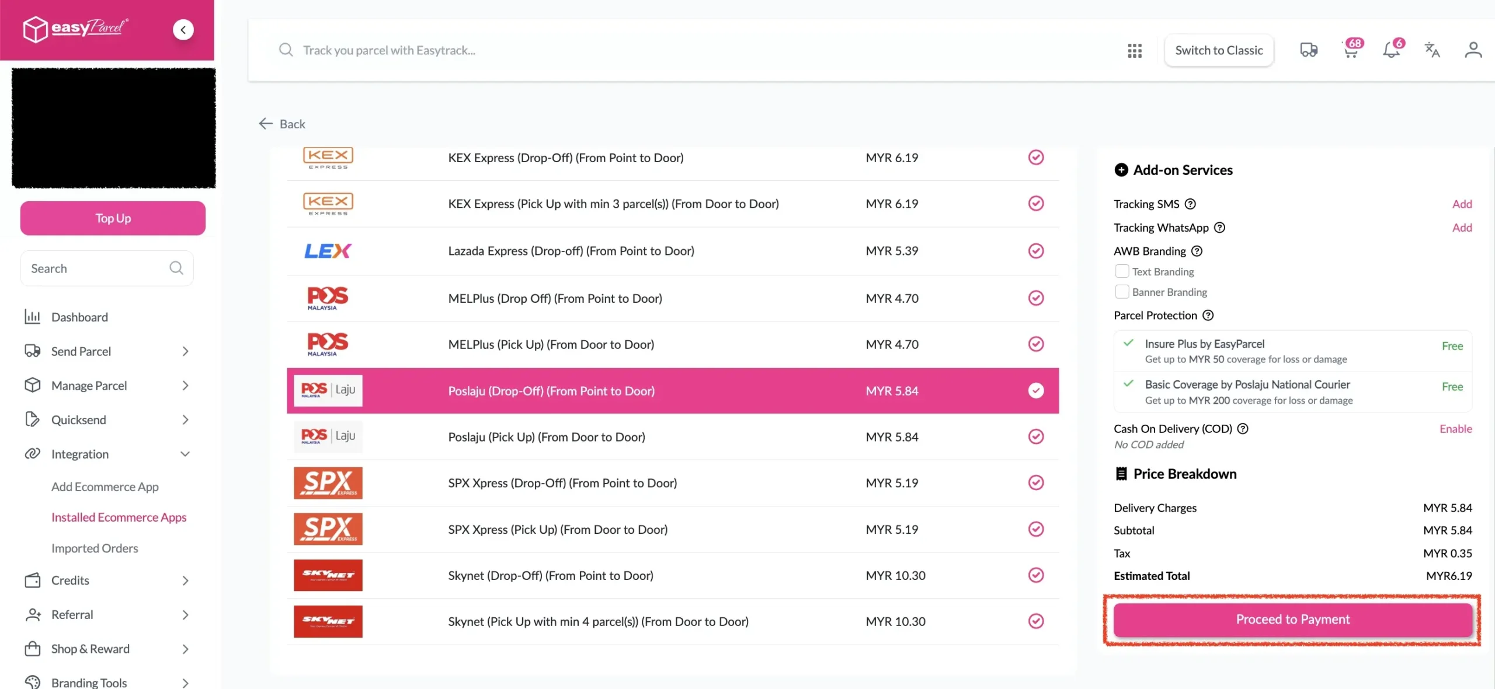This screenshot has height=689, width=1495.
Task: View notifications bell icon
Action: pyautogui.click(x=1392, y=49)
